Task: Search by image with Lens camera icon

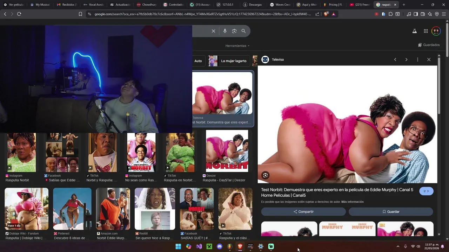Action: 234,31
